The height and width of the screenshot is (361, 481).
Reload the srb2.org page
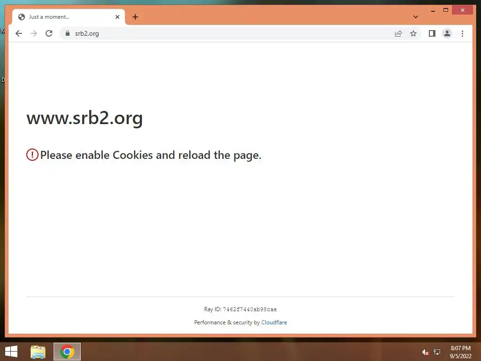click(49, 33)
